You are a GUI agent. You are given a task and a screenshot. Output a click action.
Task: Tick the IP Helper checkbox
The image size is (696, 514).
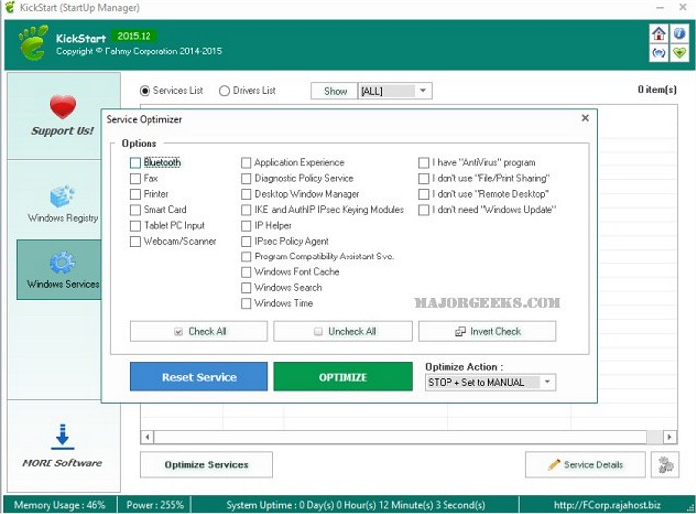246,226
